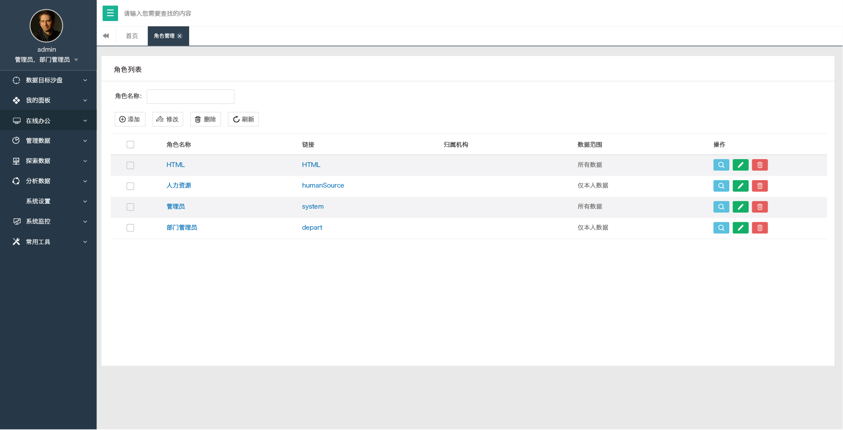Image resolution: width=843 pixels, height=430 pixels.
Task: Open the humanSource link
Action: pyautogui.click(x=323, y=185)
